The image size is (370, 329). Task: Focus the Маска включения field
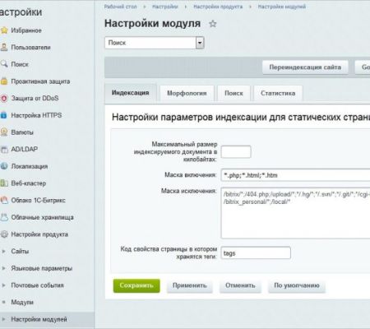(295, 175)
